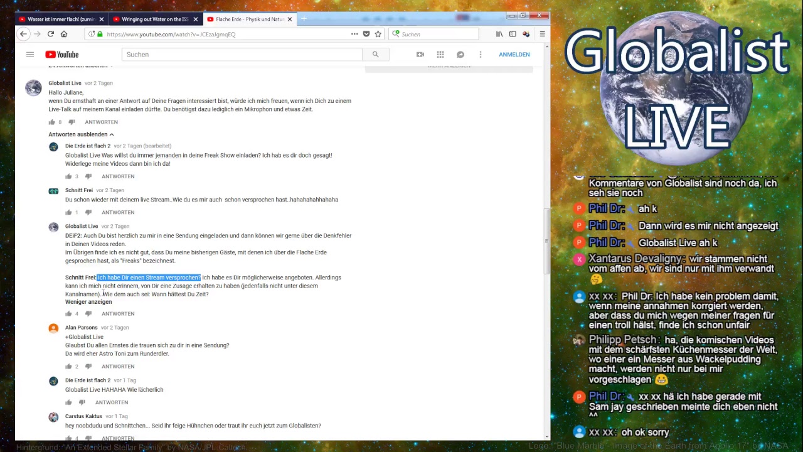Viewport: 803px width, 452px height.
Task: Click Alan Parsons' orange avatar
Action: 53,328
